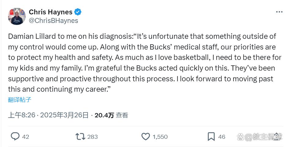Screen dimensions: 288x147
Task: Open the @ChrisBHaynes handle link
Action: [x=53, y=20]
